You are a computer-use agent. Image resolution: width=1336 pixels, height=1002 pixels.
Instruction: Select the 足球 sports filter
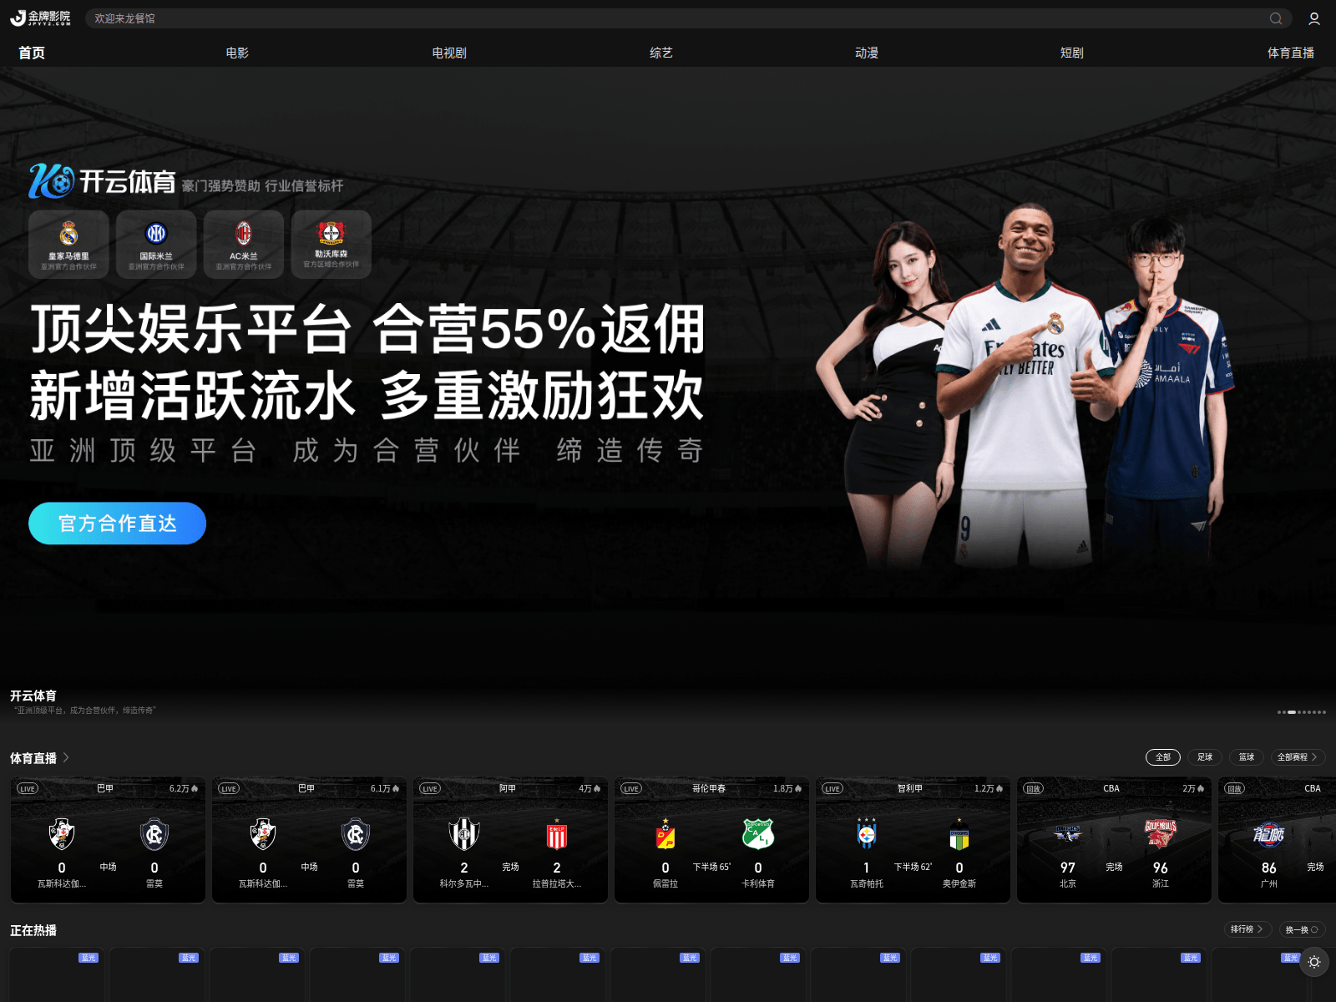click(1205, 757)
